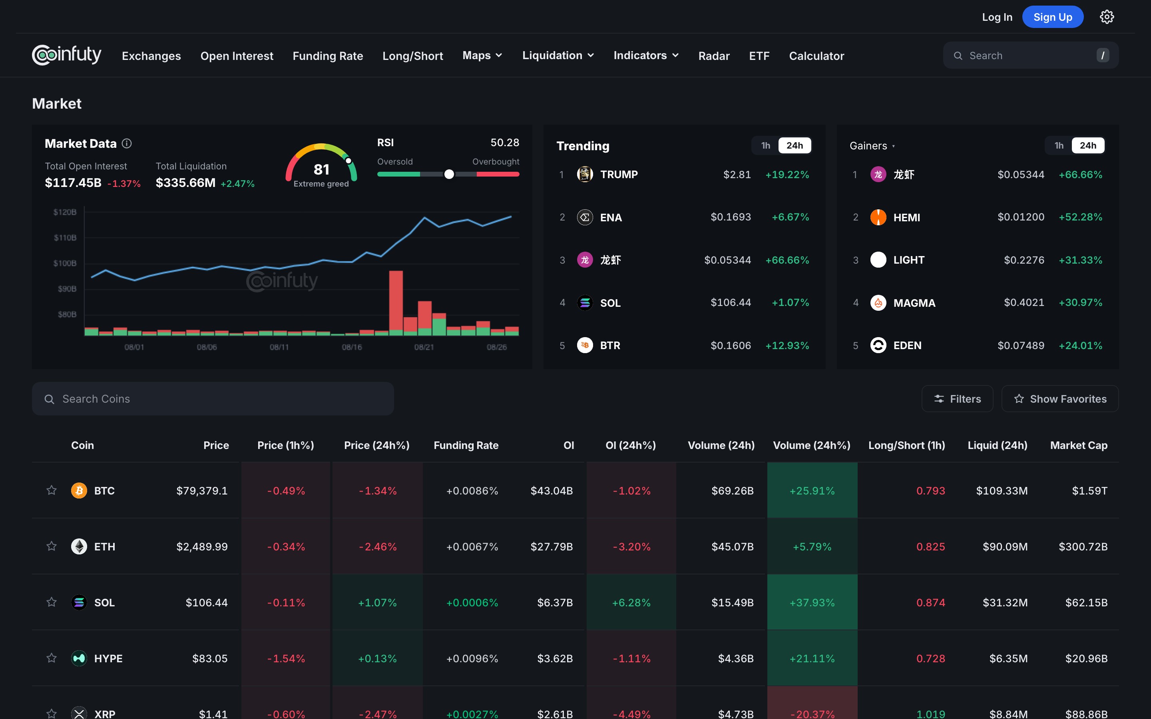
Task: Click the Market Data info icon
Action: [x=127, y=144]
